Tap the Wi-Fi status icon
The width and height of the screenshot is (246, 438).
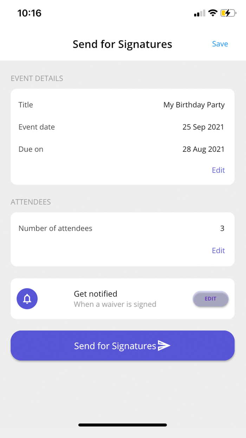(213, 13)
